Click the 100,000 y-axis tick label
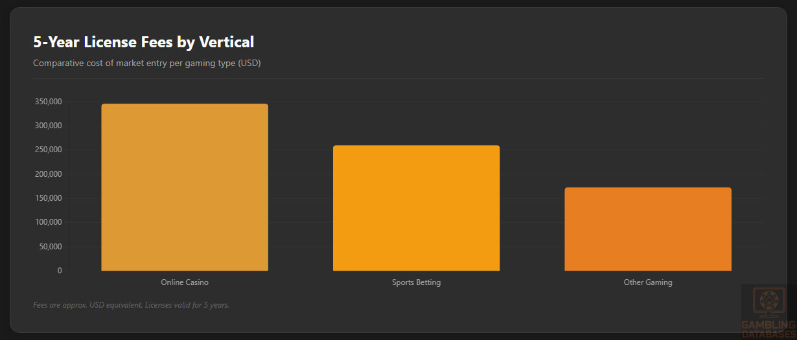The width and height of the screenshot is (797, 340). 47,222
